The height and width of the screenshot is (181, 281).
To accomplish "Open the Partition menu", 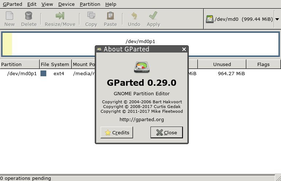I will click(90, 4).
